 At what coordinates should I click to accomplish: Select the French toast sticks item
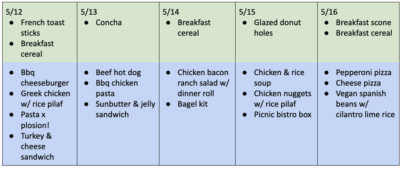click(x=43, y=28)
